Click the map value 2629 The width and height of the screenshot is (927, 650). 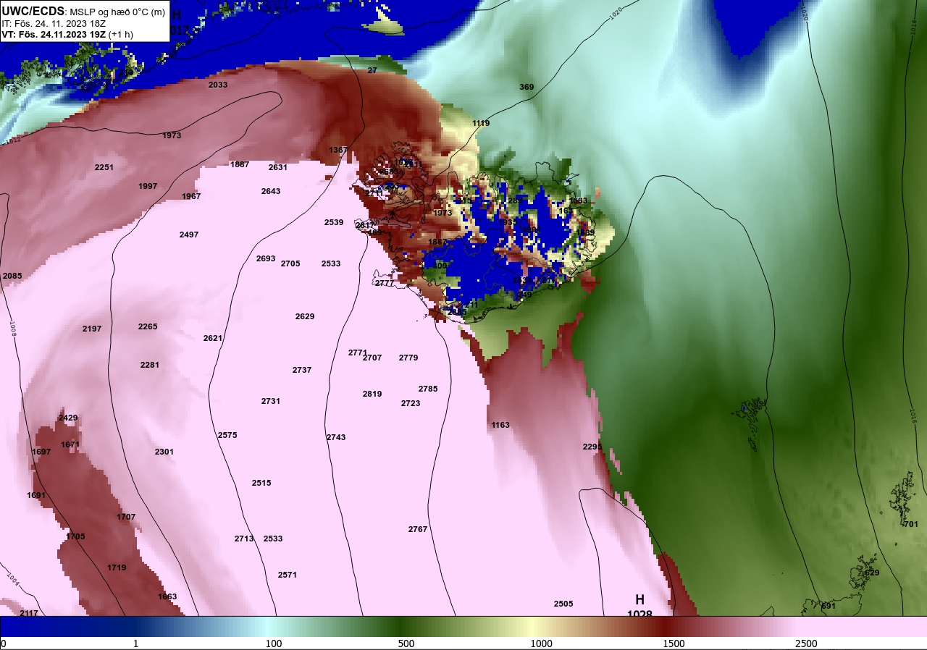pyautogui.click(x=305, y=316)
